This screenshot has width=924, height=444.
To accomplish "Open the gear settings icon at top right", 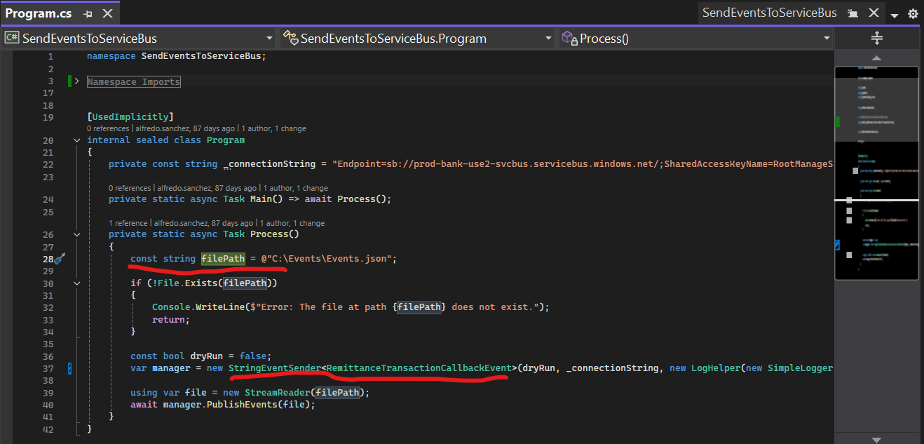I will tap(913, 14).
